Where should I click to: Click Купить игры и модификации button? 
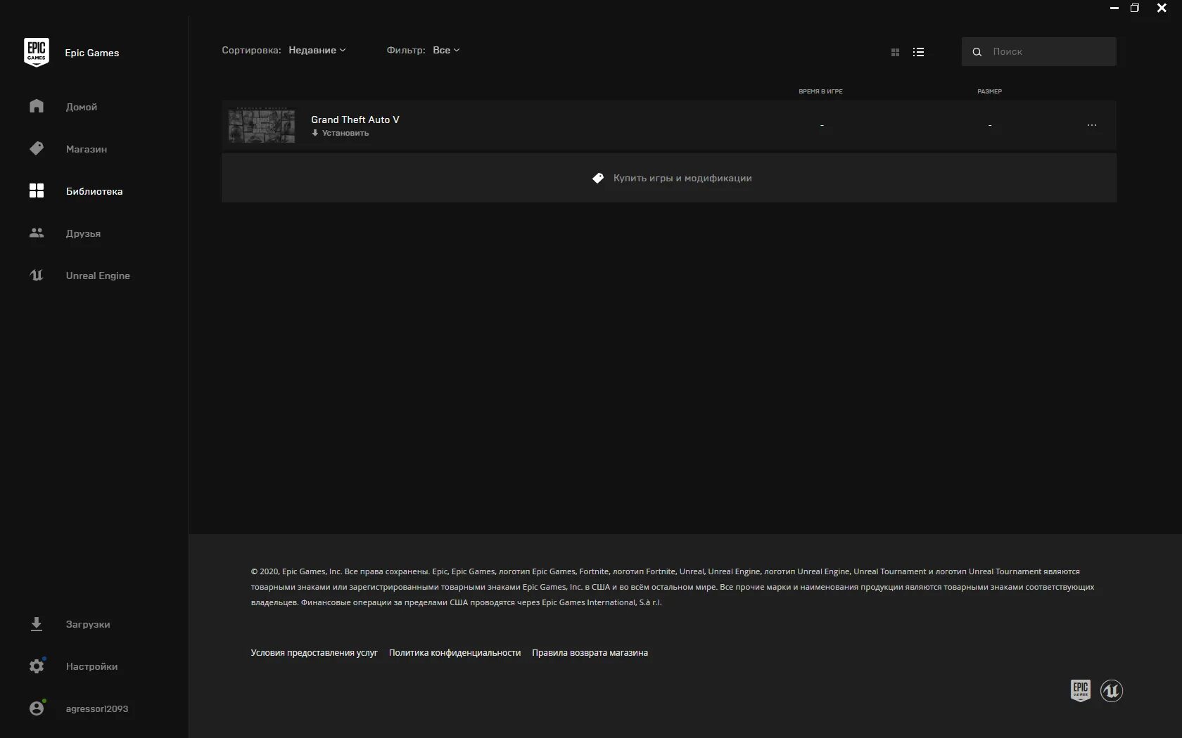coord(668,178)
